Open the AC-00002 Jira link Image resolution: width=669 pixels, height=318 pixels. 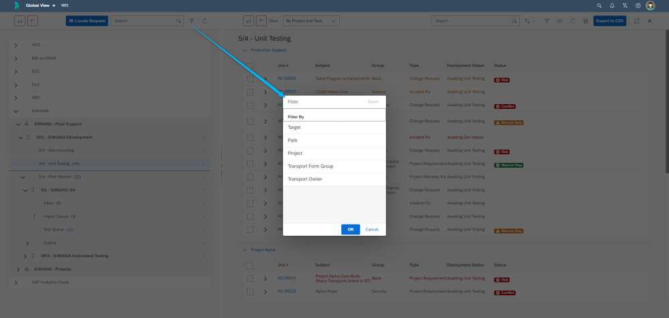coord(287,78)
